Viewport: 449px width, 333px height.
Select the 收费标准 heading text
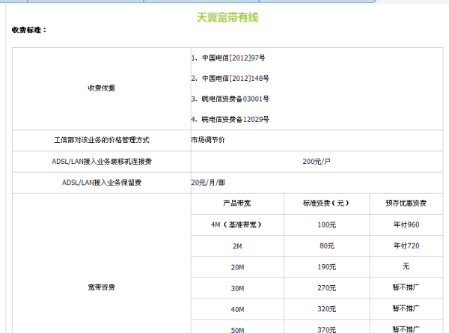[29, 30]
